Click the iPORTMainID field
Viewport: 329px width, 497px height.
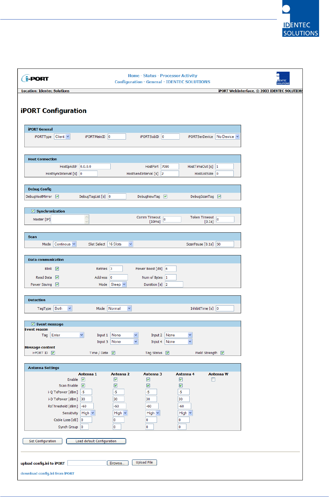coord(117,137)
